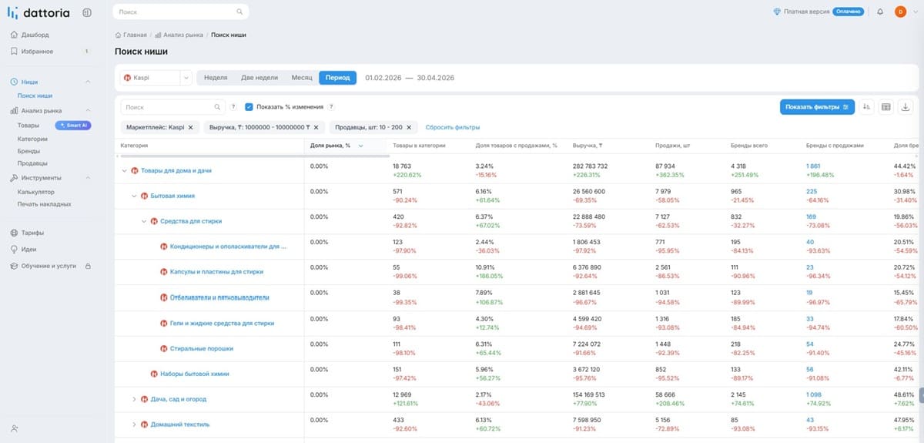Collapse the sidebar with the panel icon

pyautogui.click(x=87, y=12)
